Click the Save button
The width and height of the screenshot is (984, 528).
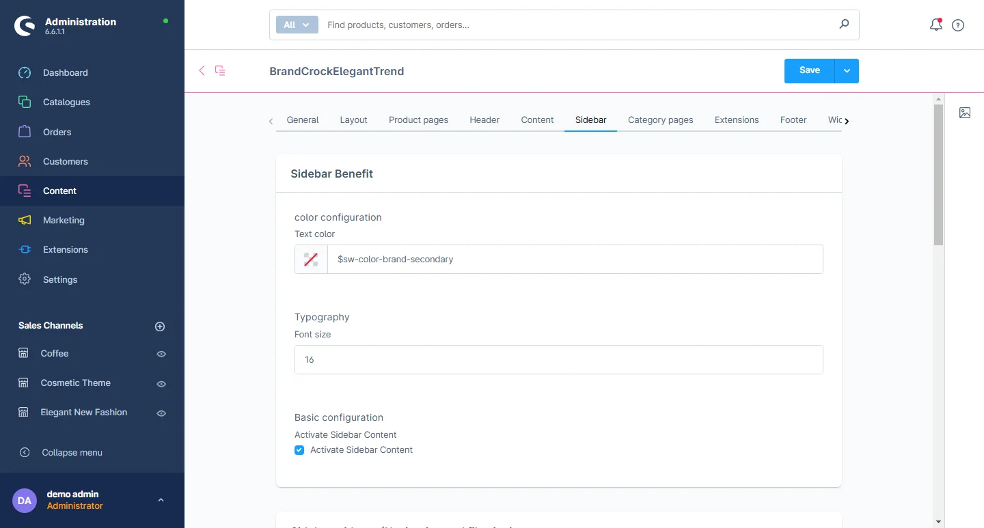point(809,70)
